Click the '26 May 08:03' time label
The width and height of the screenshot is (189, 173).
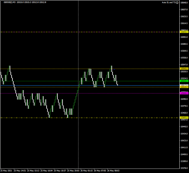113,171
